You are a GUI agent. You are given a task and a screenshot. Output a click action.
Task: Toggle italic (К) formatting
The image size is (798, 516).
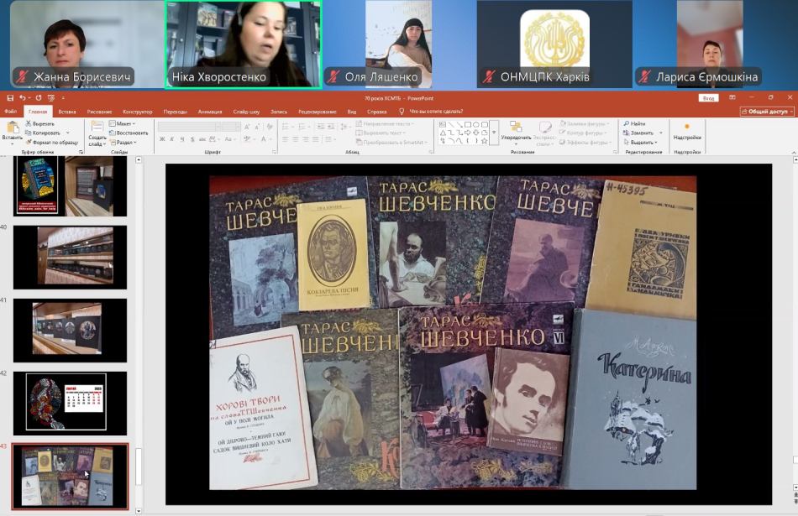pyautogui.click(x=171, y=140)
